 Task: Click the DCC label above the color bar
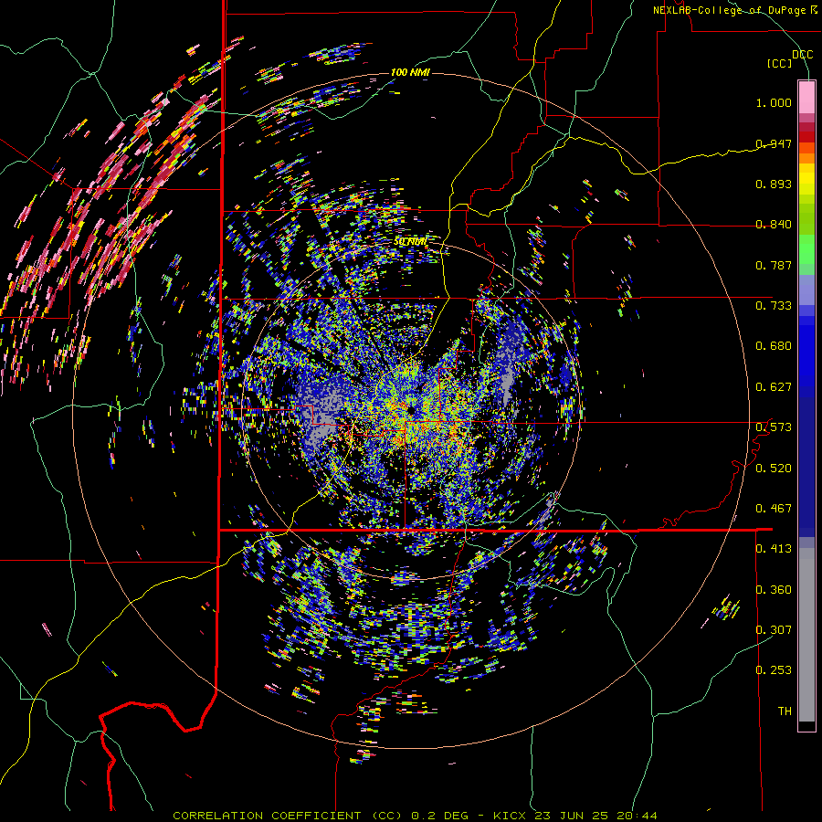point(802,55)
